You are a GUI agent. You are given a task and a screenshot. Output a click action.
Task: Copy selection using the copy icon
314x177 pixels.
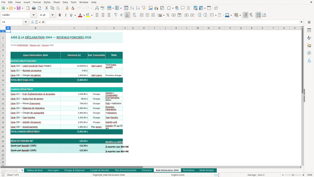pyautogui.click(x=52, y=8)
